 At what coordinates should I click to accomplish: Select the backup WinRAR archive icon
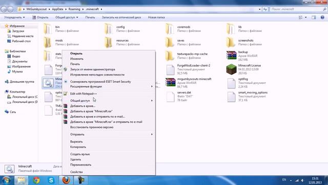[231, 55]
